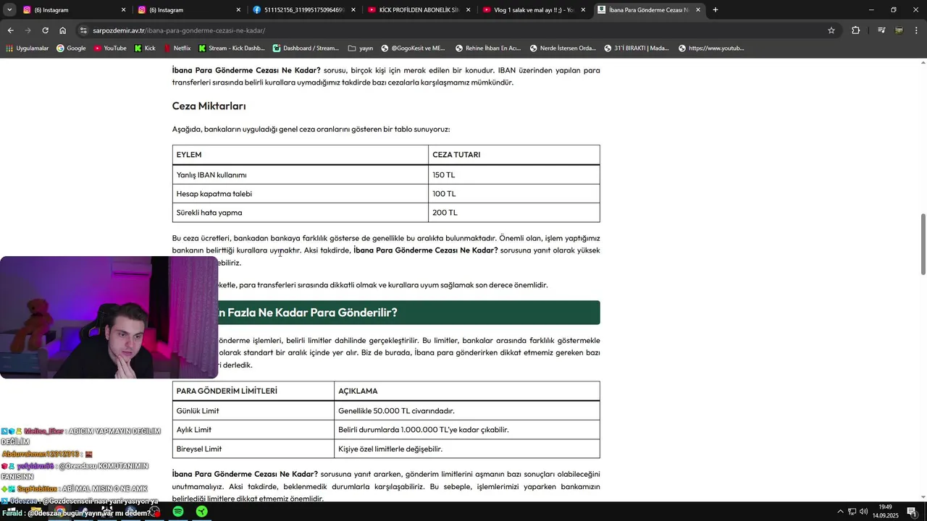The image size is (927, 521).
Task: Open Spotify from the taskbar
Action: point(178,512)
